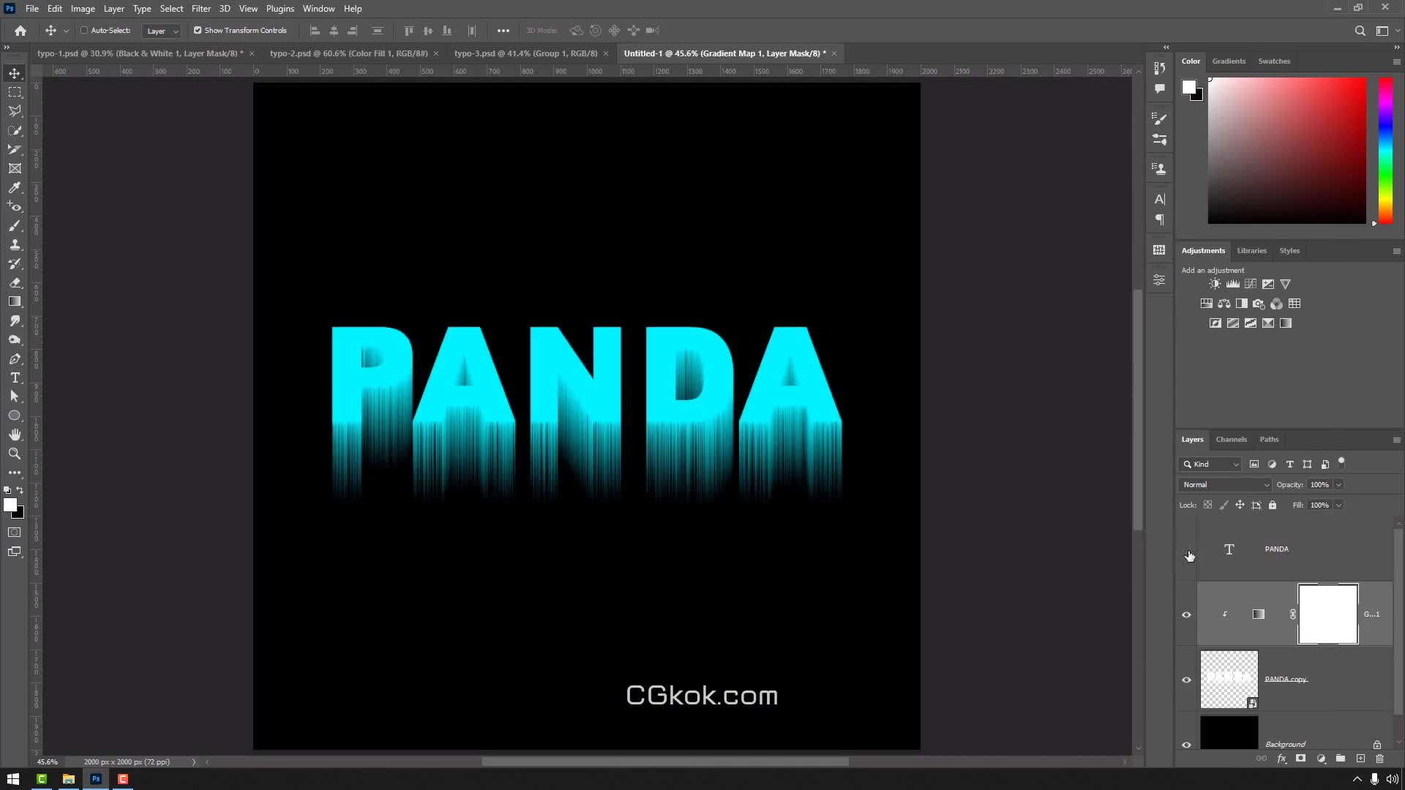Open the Filter menu
1405x790 pixels.
coord(201,9)
